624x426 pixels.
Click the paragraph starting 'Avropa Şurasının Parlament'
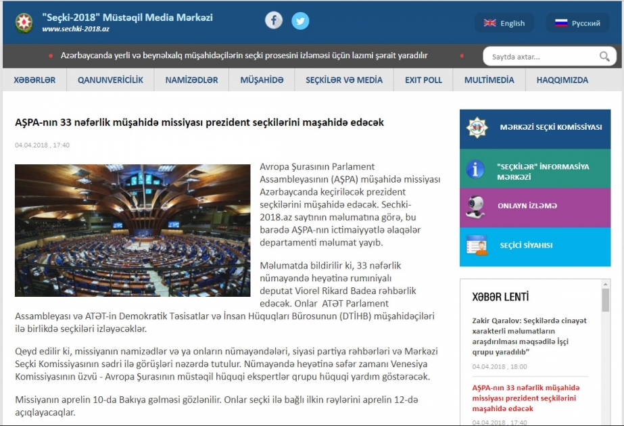coord(350,204)
